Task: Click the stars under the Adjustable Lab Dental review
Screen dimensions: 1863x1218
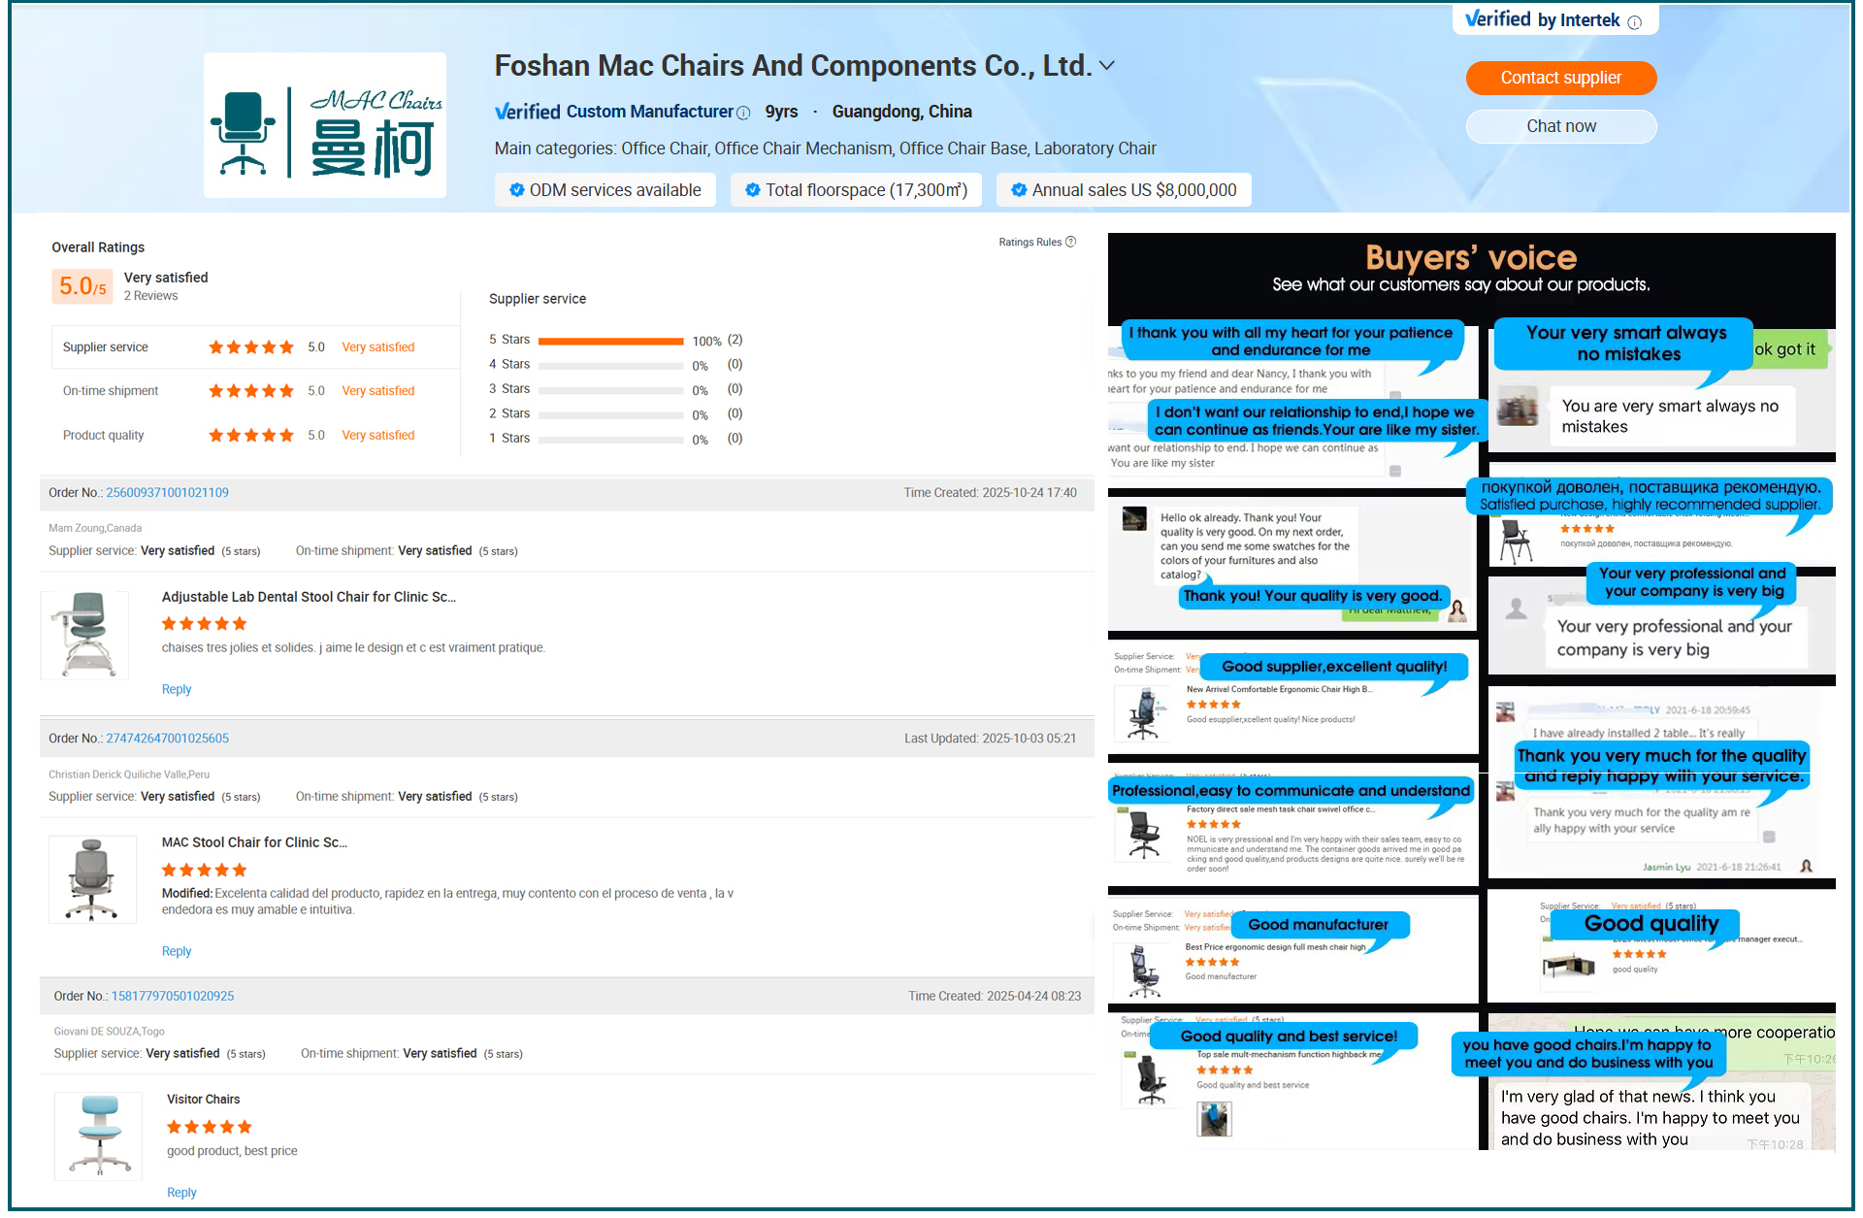Action: [x=205, y=624]
